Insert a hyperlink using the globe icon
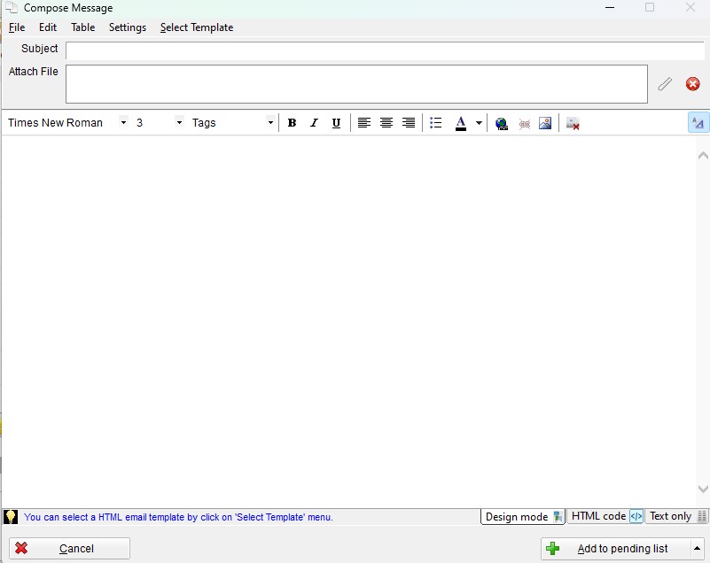 502,122
